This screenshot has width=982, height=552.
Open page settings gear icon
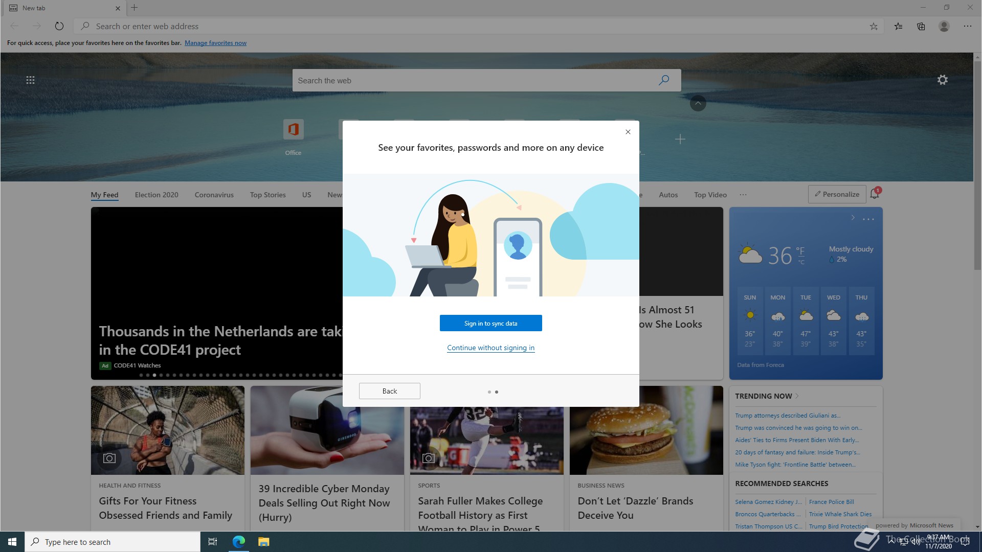[943, 80]
